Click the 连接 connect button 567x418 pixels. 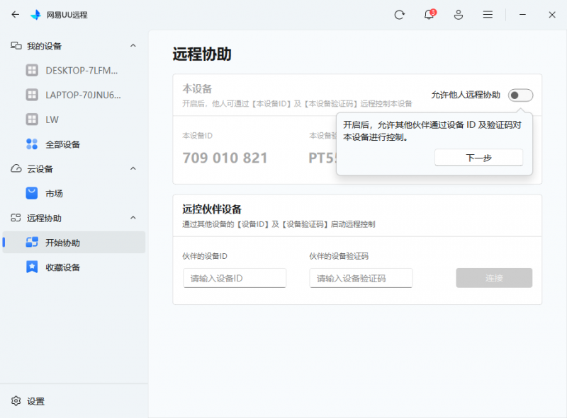tap(494, 278)
